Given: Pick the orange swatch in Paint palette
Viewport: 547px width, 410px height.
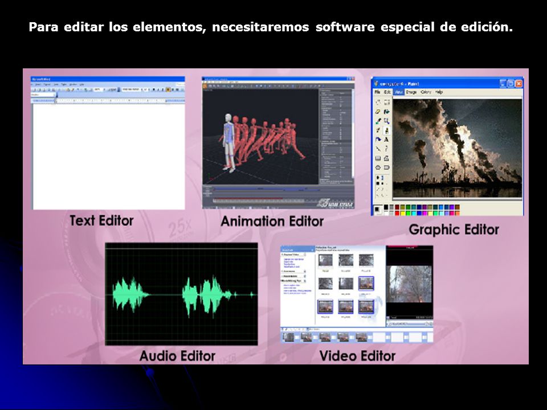Looking at the screenshot, I should click(x=458, y=214).
